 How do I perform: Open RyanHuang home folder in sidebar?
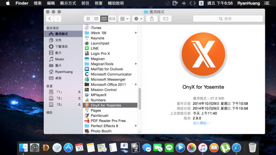point(63,72)
